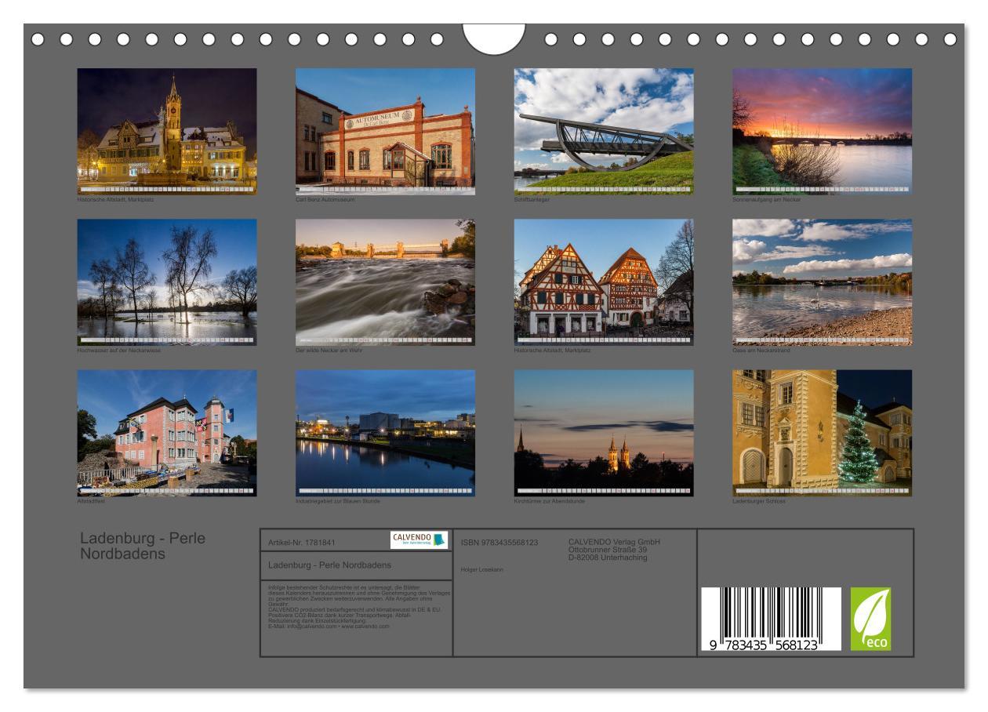Image resolution: width=988 pixels, height=712 pixels.
Task: Select the Industriegebiet blue hour photo
Action: pyautogui.click(x=385, y=433)
